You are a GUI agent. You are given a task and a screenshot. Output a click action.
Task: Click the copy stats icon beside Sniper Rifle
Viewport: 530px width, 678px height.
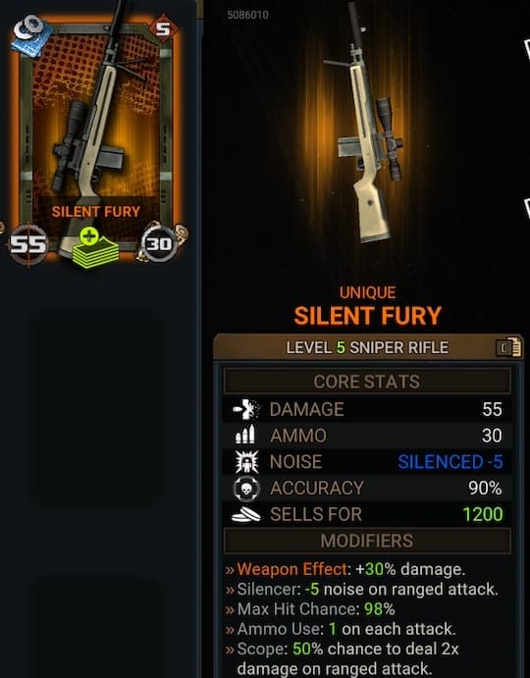(x=508, y=347)
